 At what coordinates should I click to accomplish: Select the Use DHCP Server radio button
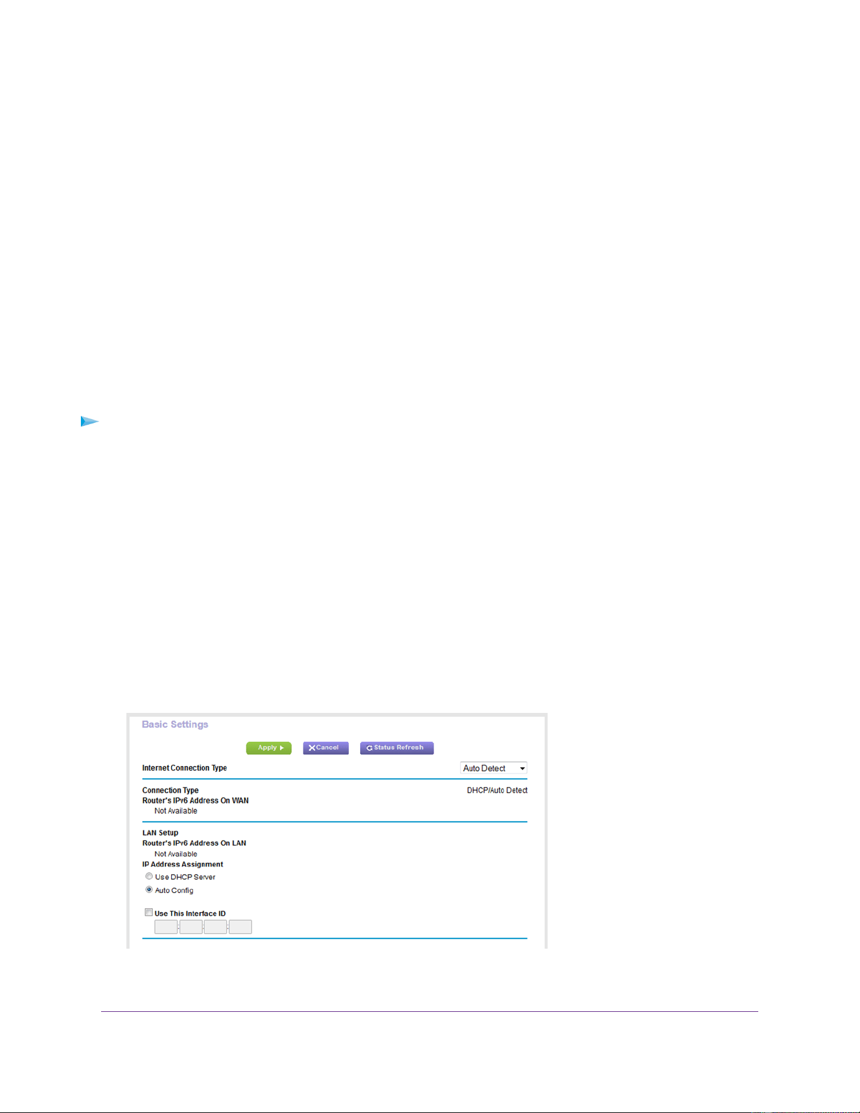click(x=149, y=877)
